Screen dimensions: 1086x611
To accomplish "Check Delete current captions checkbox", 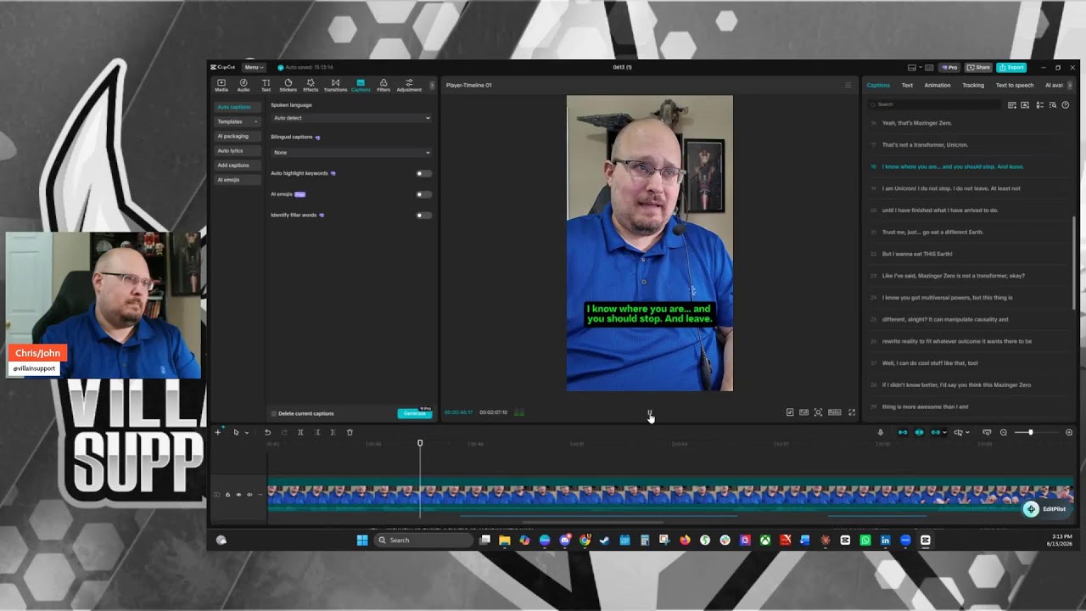I will [x=274, y=413].
